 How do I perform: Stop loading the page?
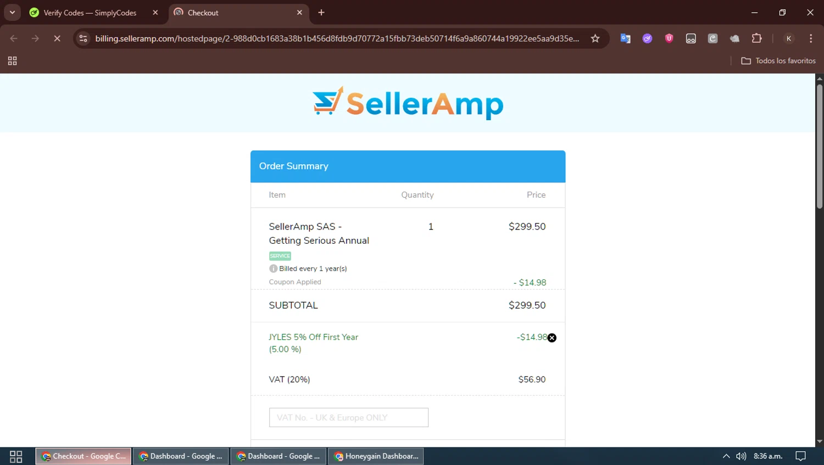pos(57,38)
